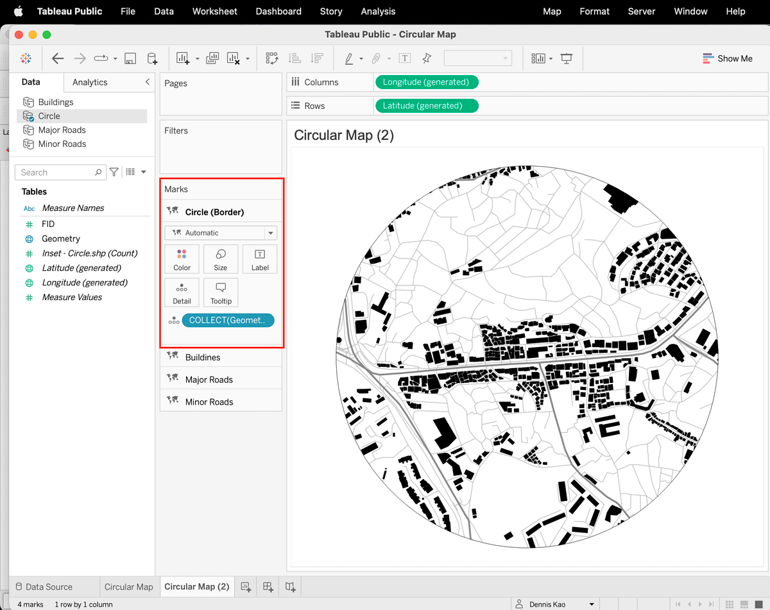The height and width of the screenshot is (610, 770).
Task: Open the Clear Sheet dropdown arrow
Action: click(248, 59)
